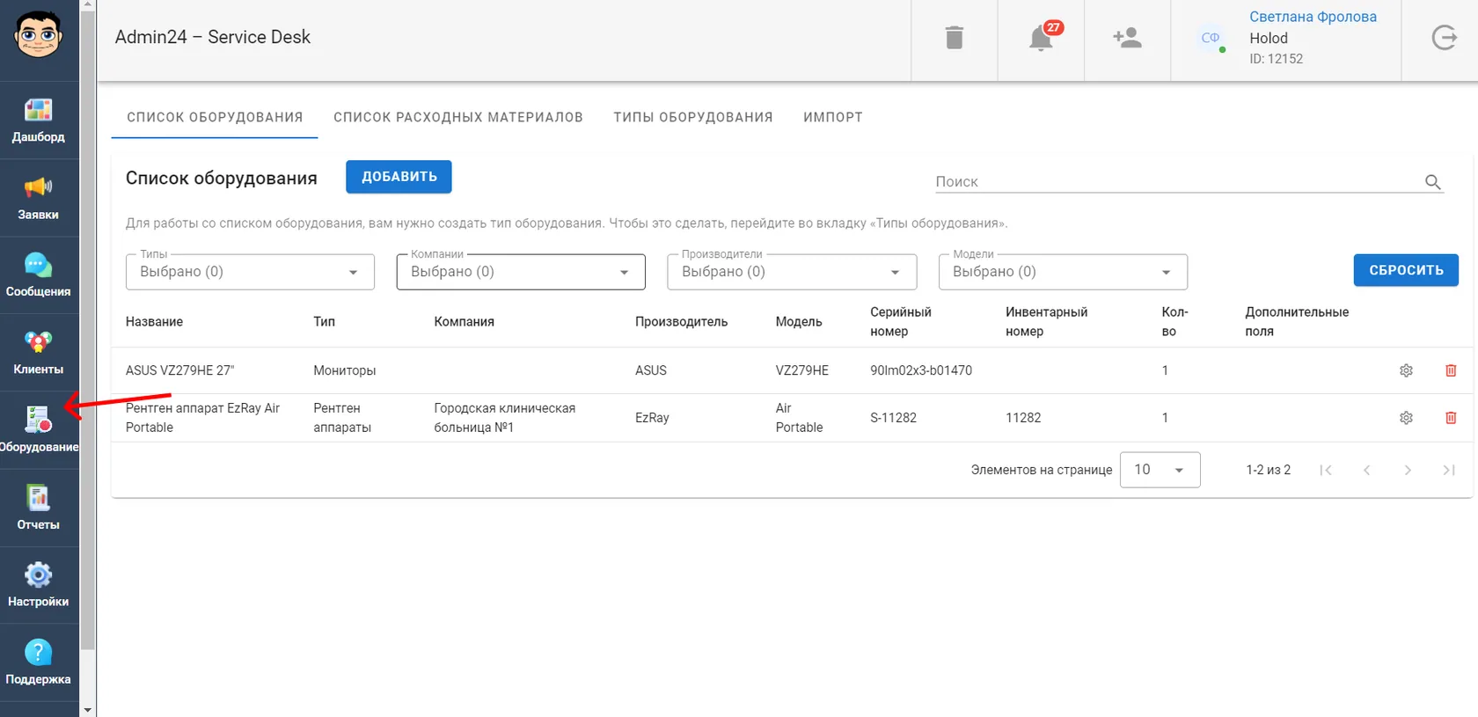This screenshot has height=717, width=1478.
Task: Click the Тип column header
Action: click(324, 322)
